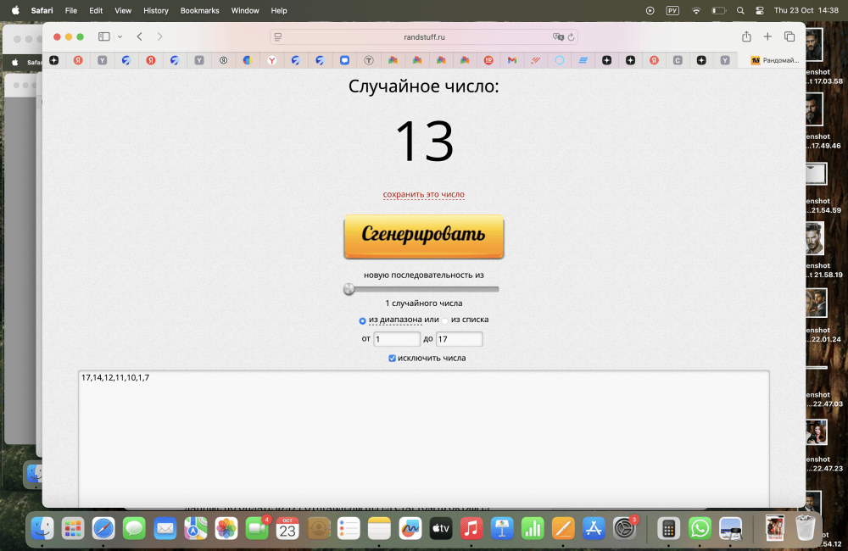Viewport: 848px width, 551px height.
Task: Click the number count slider handle
Action: tap(349, 289)
